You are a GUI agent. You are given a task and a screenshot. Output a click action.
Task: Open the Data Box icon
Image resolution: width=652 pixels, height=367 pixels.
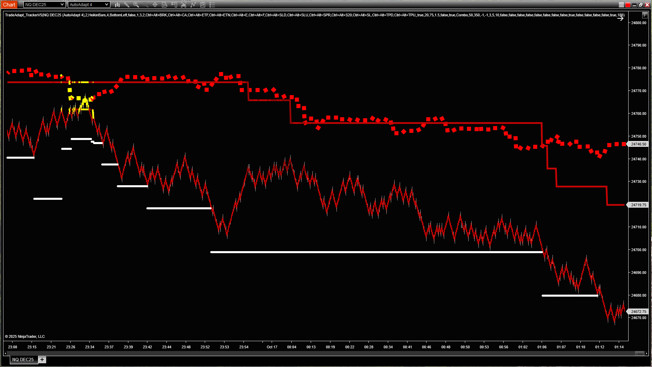click(x=165, y=5)
